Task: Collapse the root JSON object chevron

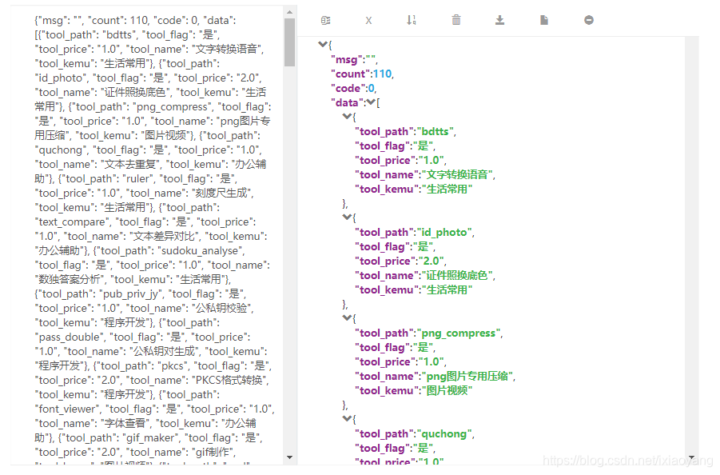Action: [323, 45]
